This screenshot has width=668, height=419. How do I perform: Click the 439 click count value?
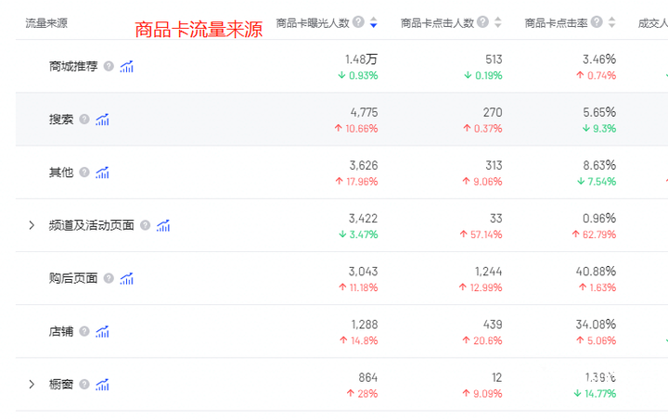[493, 324]
